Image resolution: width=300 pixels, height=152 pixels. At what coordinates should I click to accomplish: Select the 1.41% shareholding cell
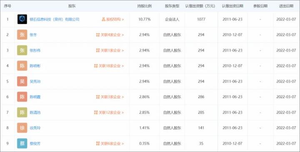click(x=145, y=128)
